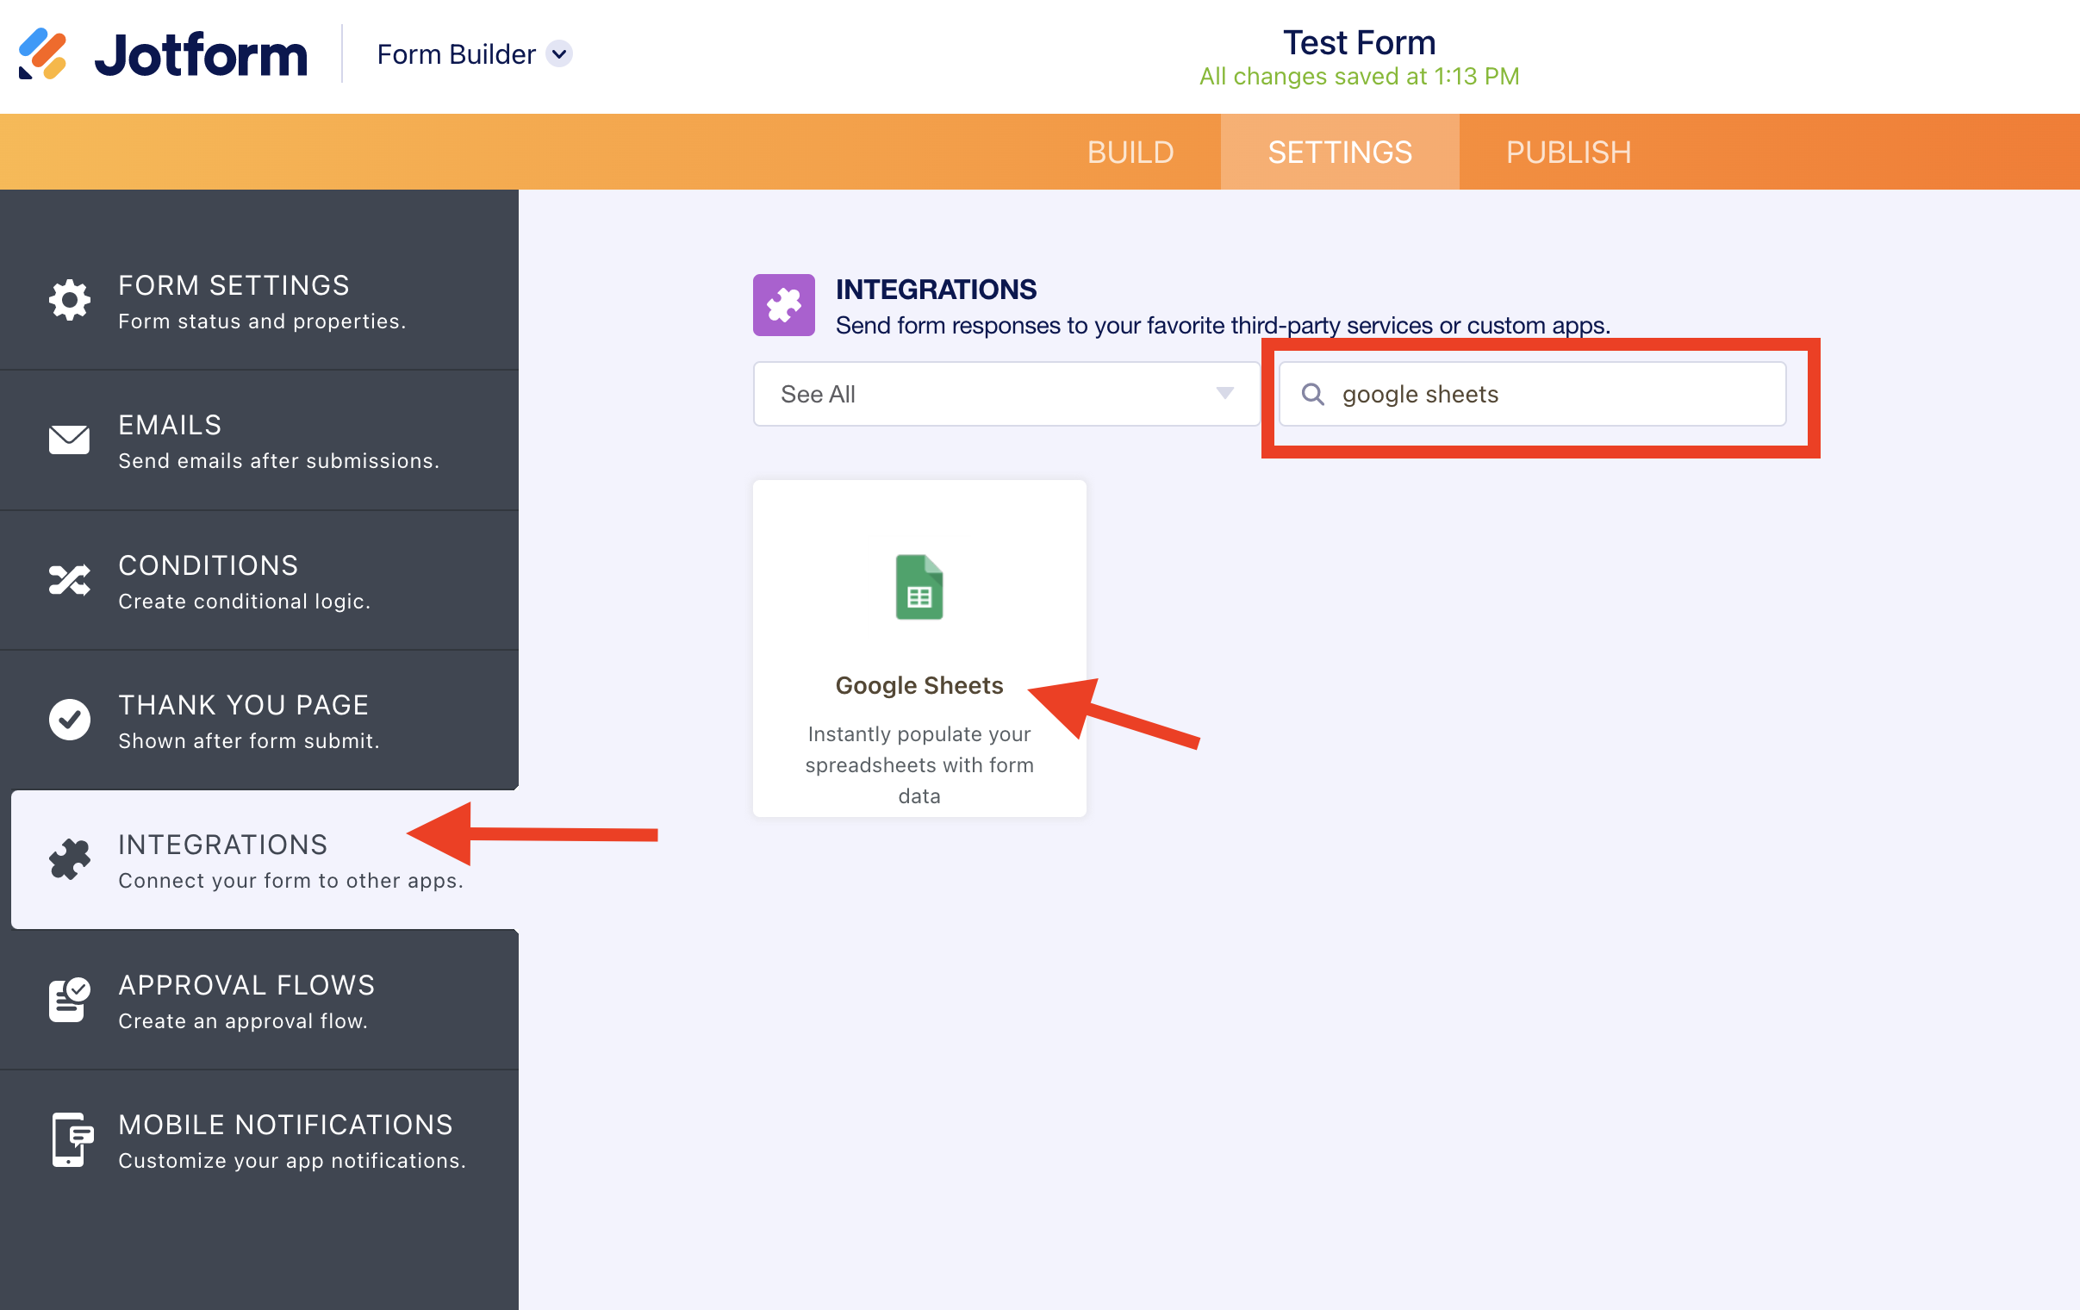Screen dimensions: 2080x1310
Task: Switch to the BUILD tab
Action: [1130, 152]
